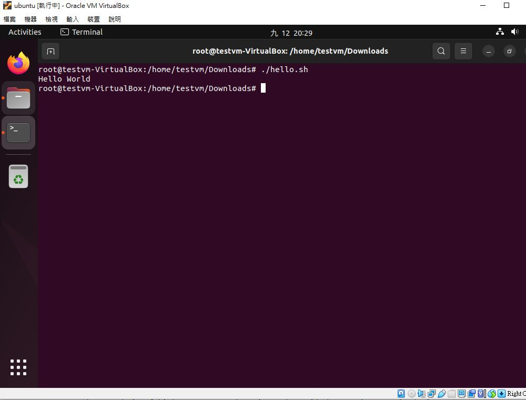This screenshot has height=400, width=526.
Task: Click the USB status bar indicator
Action: (x=442, y=393)
